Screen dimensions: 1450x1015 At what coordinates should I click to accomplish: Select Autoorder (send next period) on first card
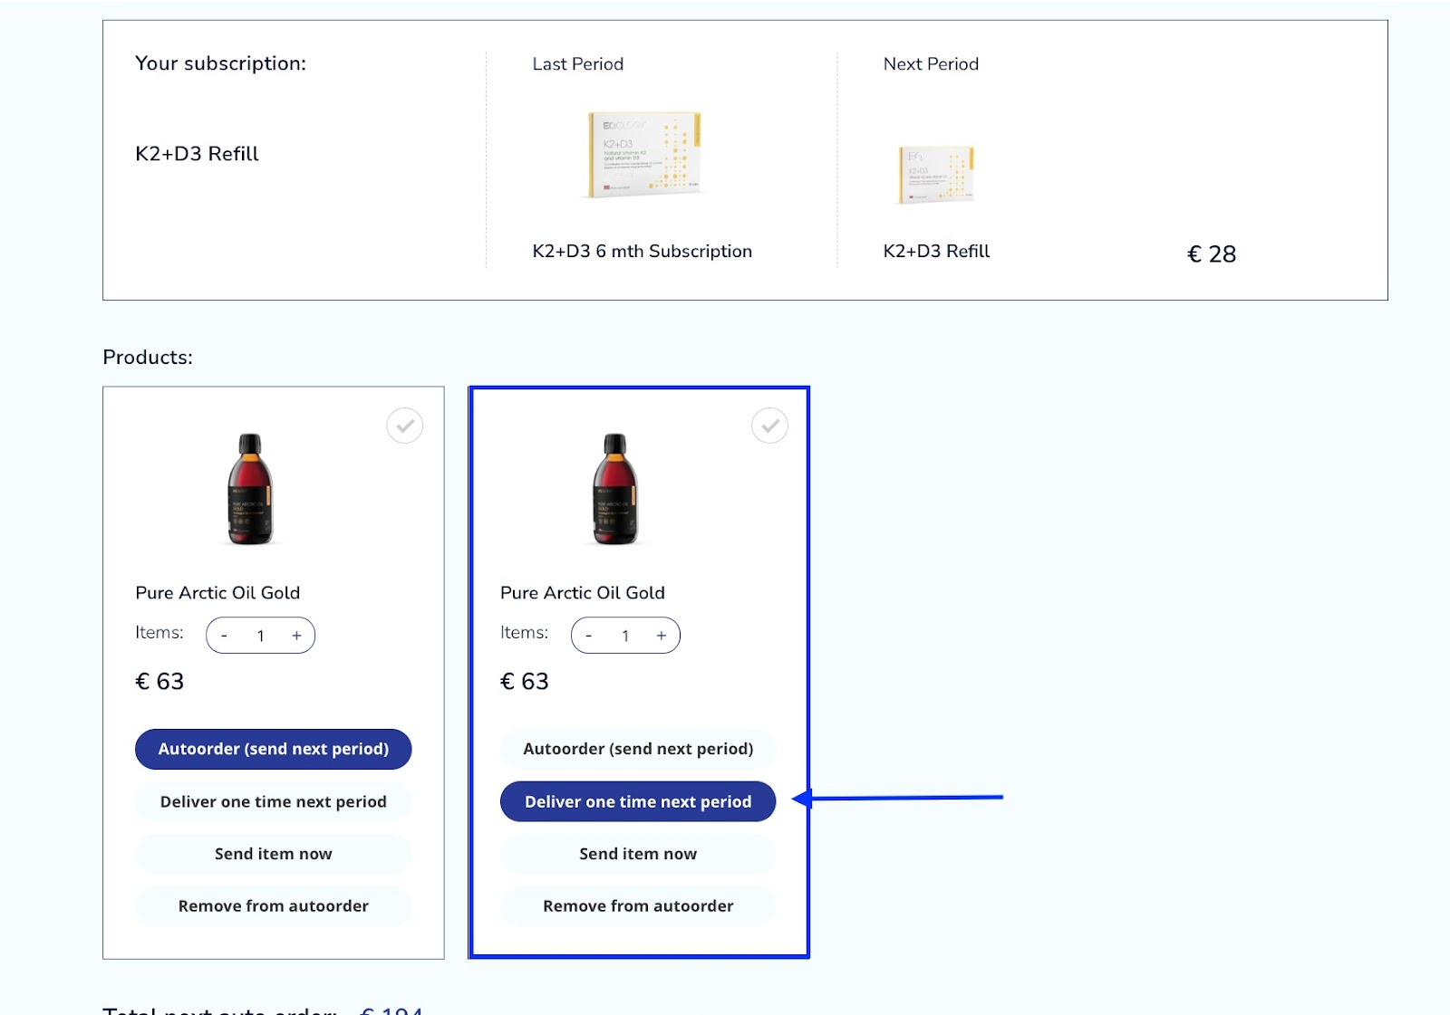[x=274, y=749]
